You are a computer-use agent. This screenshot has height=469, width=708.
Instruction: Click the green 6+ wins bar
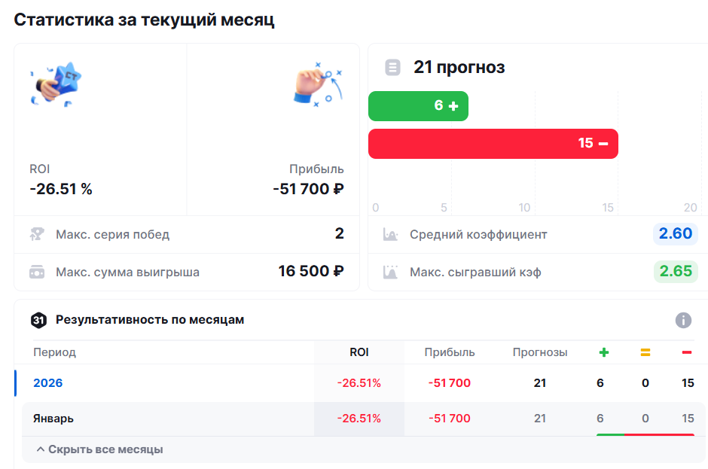pos(418,106)
